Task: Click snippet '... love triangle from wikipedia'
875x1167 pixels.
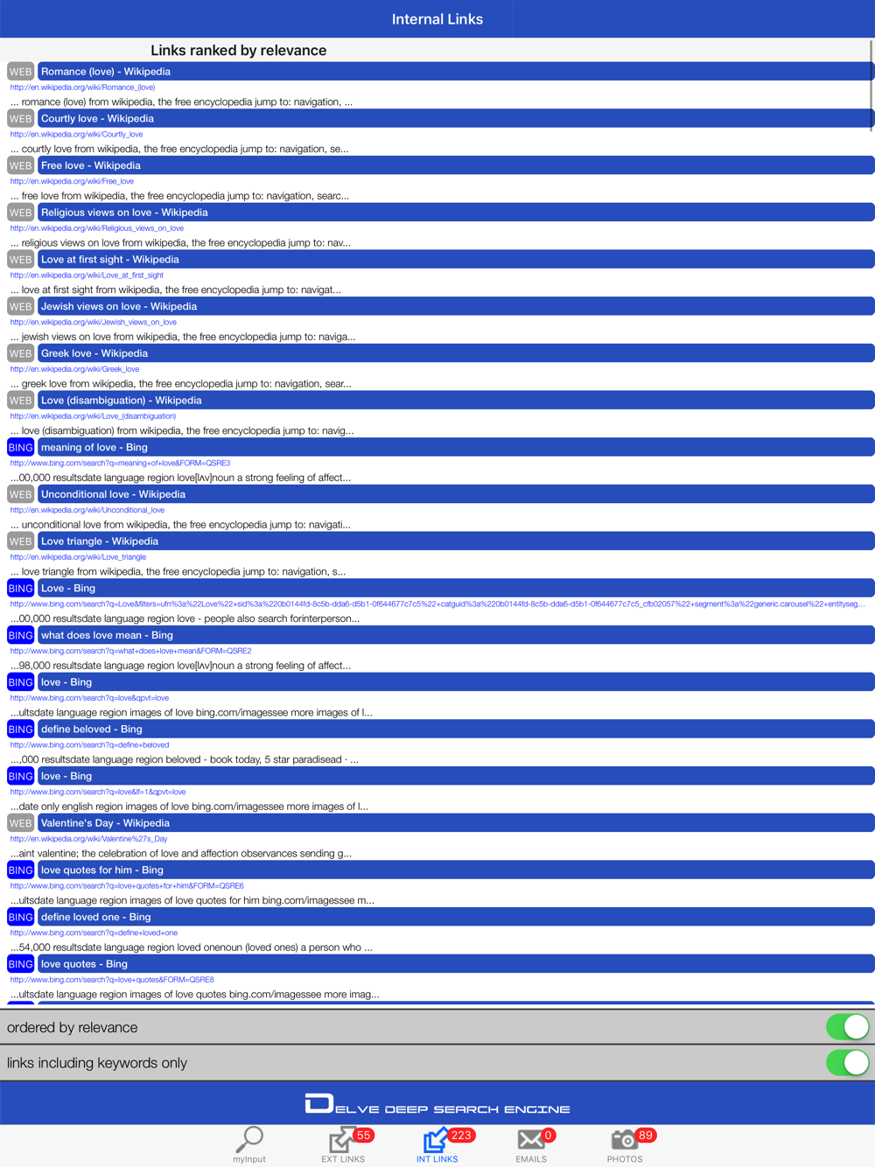Action: tap(178, 572)
